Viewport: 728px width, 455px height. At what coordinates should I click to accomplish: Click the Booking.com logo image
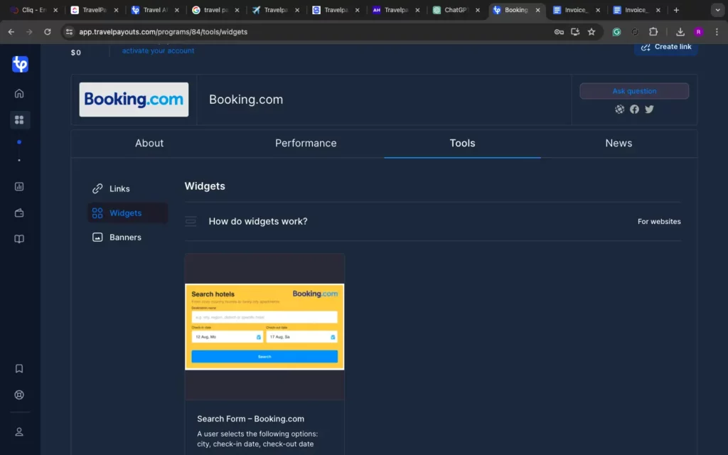(134, 100)
